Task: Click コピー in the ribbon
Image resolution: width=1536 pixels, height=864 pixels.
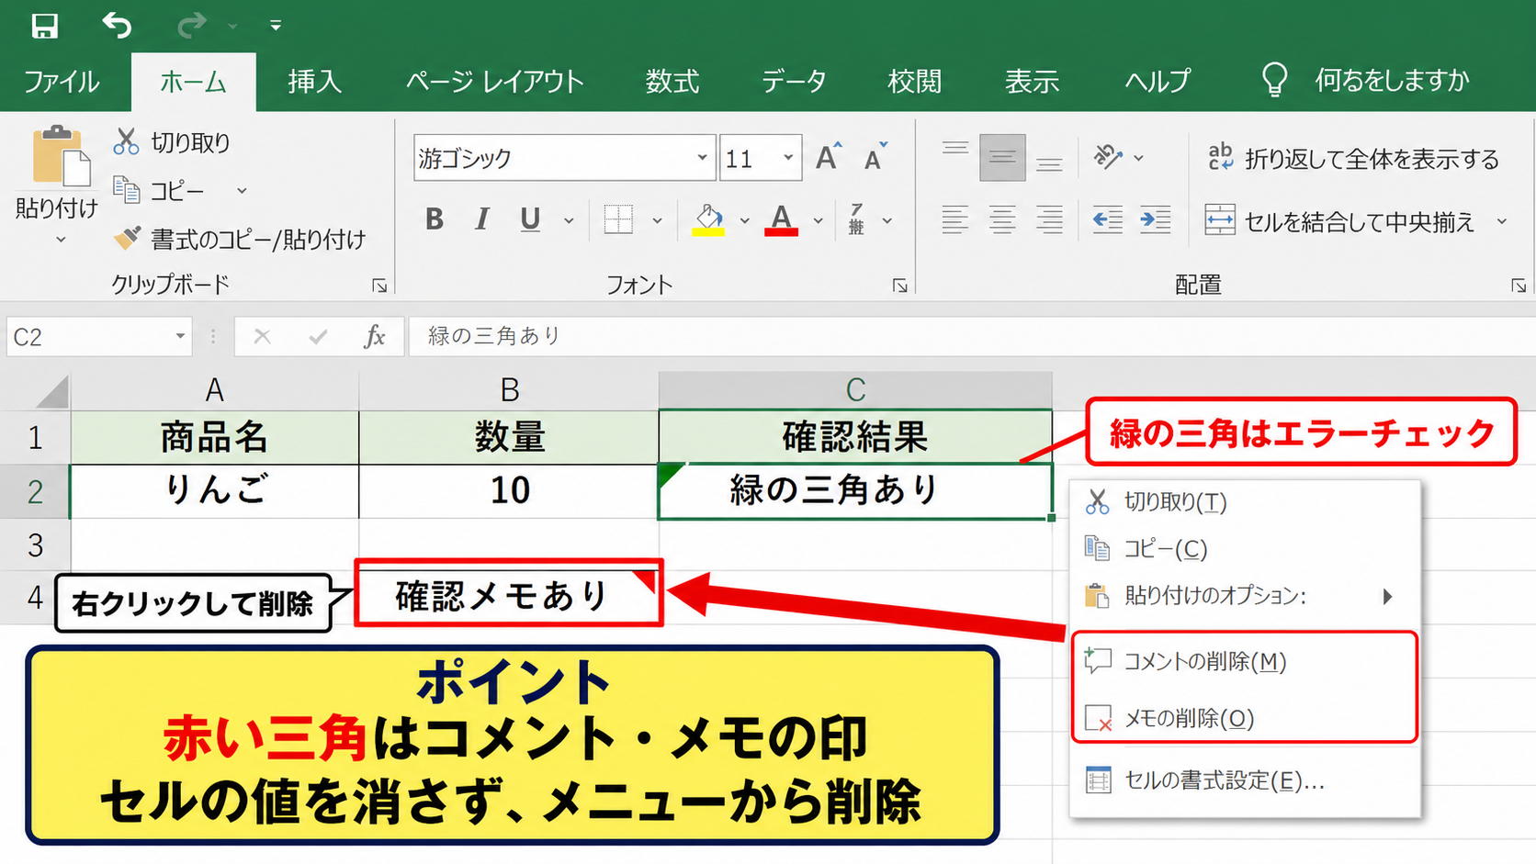Action: click(x=160, y=190)
